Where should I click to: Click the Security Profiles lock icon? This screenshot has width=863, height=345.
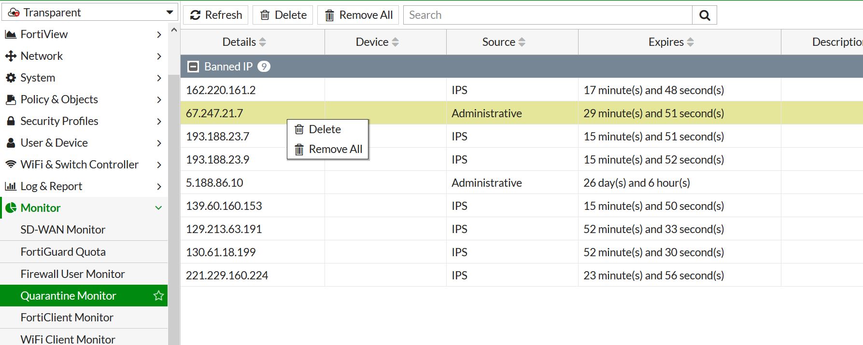click(x=11, y=121)
